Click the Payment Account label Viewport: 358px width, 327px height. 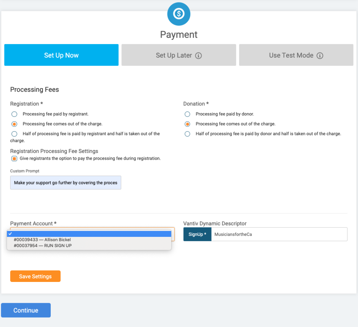tap(33, 223)
